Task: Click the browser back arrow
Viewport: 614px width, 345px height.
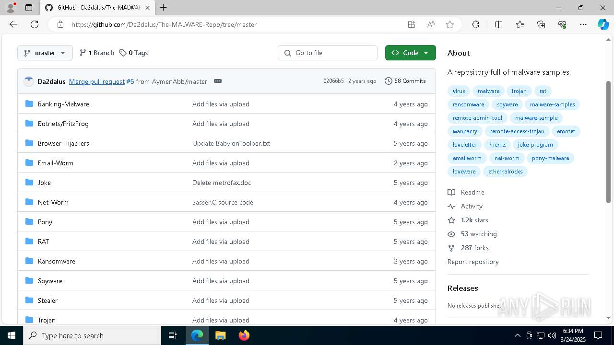Action: [x=13, y=24]
